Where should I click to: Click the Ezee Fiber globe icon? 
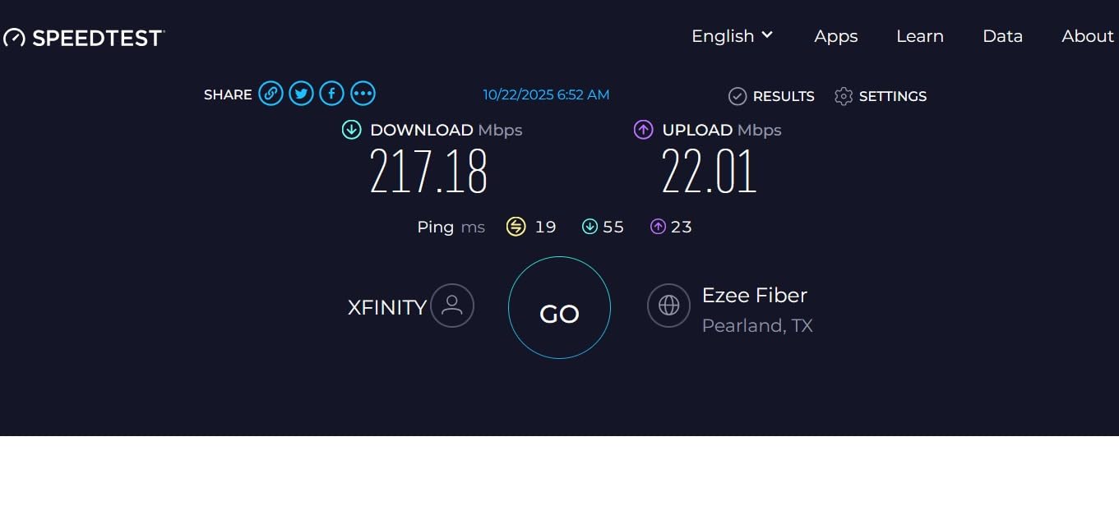click(x=668, y=305)
